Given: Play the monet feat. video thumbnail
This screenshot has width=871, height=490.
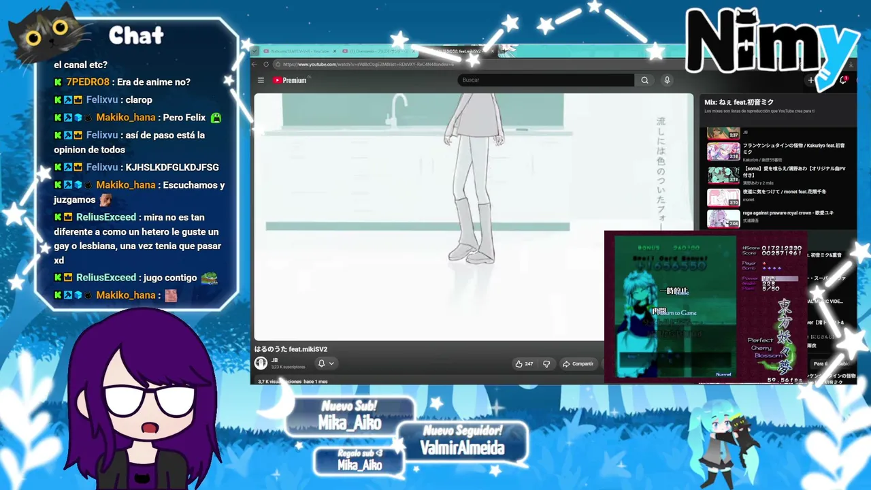Looking at the screenshot, I should [x=723, y=197].
